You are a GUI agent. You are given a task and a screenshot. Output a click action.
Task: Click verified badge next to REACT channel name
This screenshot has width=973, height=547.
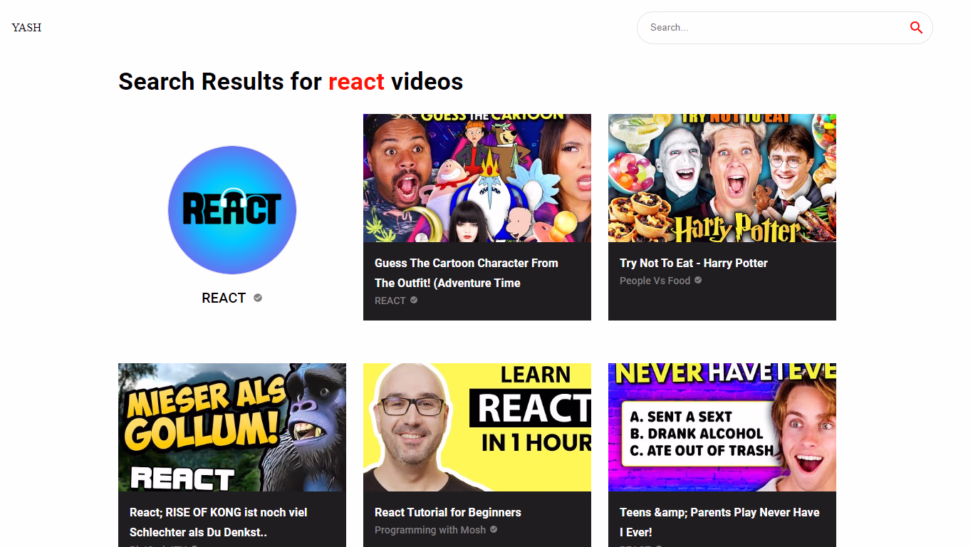(x=258, y=298)
